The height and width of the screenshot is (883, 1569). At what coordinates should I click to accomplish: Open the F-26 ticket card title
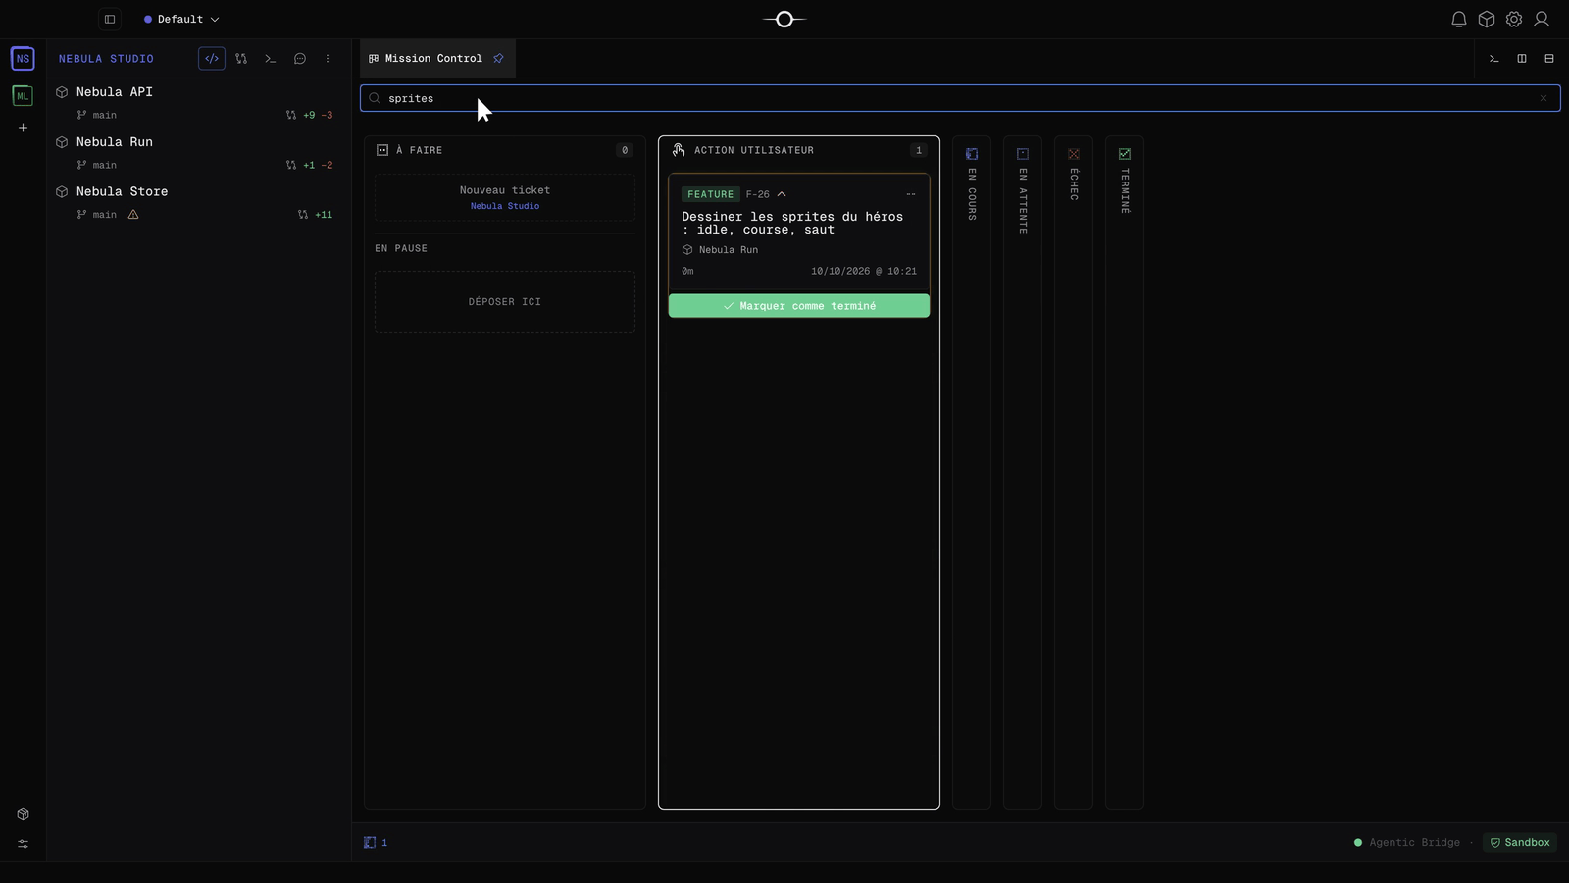(x=792, y=223)
